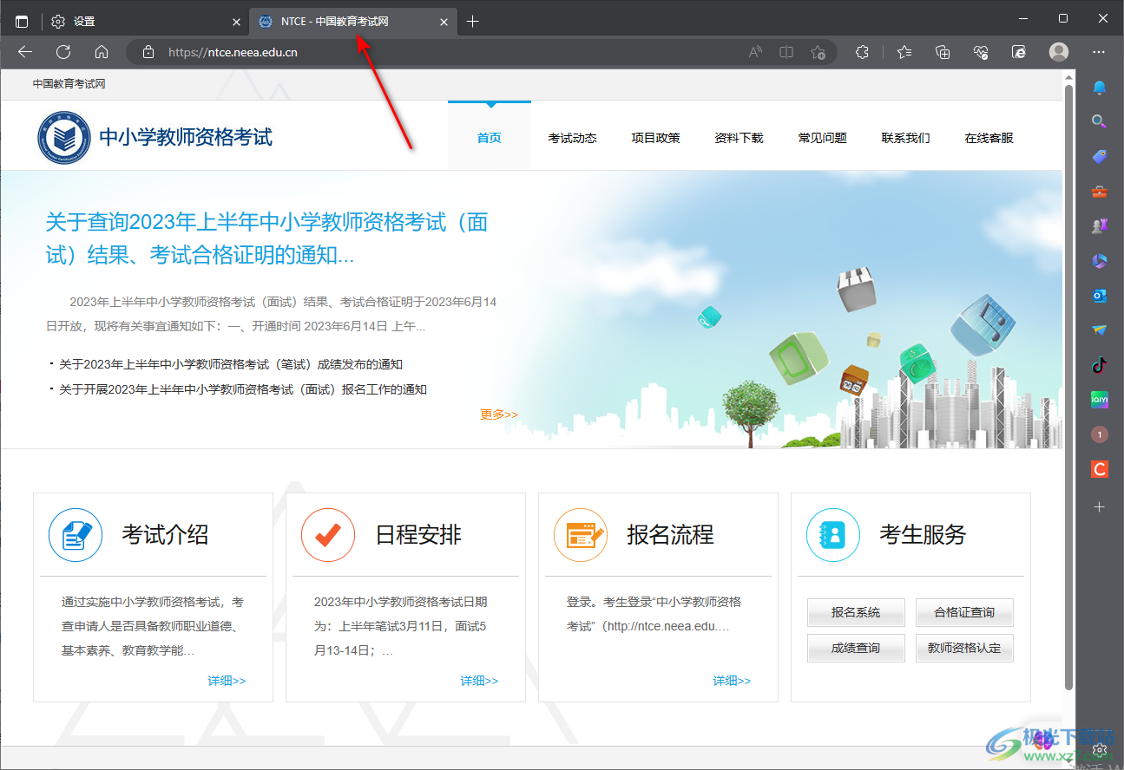Open the browser home page
Viewport: 1124px width, 770px height.
[102, 52]
